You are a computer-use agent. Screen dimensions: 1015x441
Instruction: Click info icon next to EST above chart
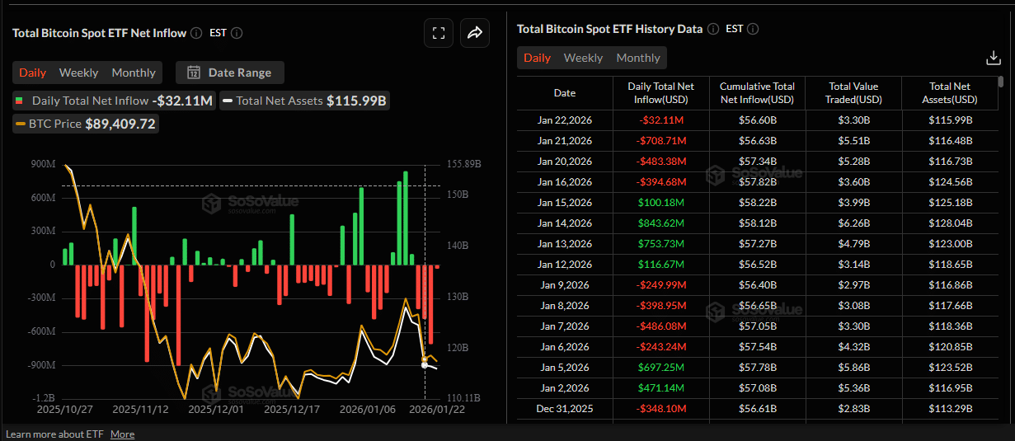pos(237,33)
